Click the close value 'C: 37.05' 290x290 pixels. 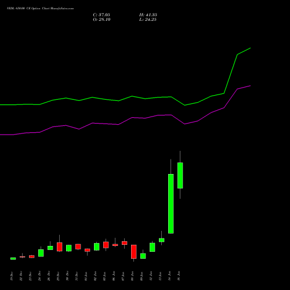point(101,15)
